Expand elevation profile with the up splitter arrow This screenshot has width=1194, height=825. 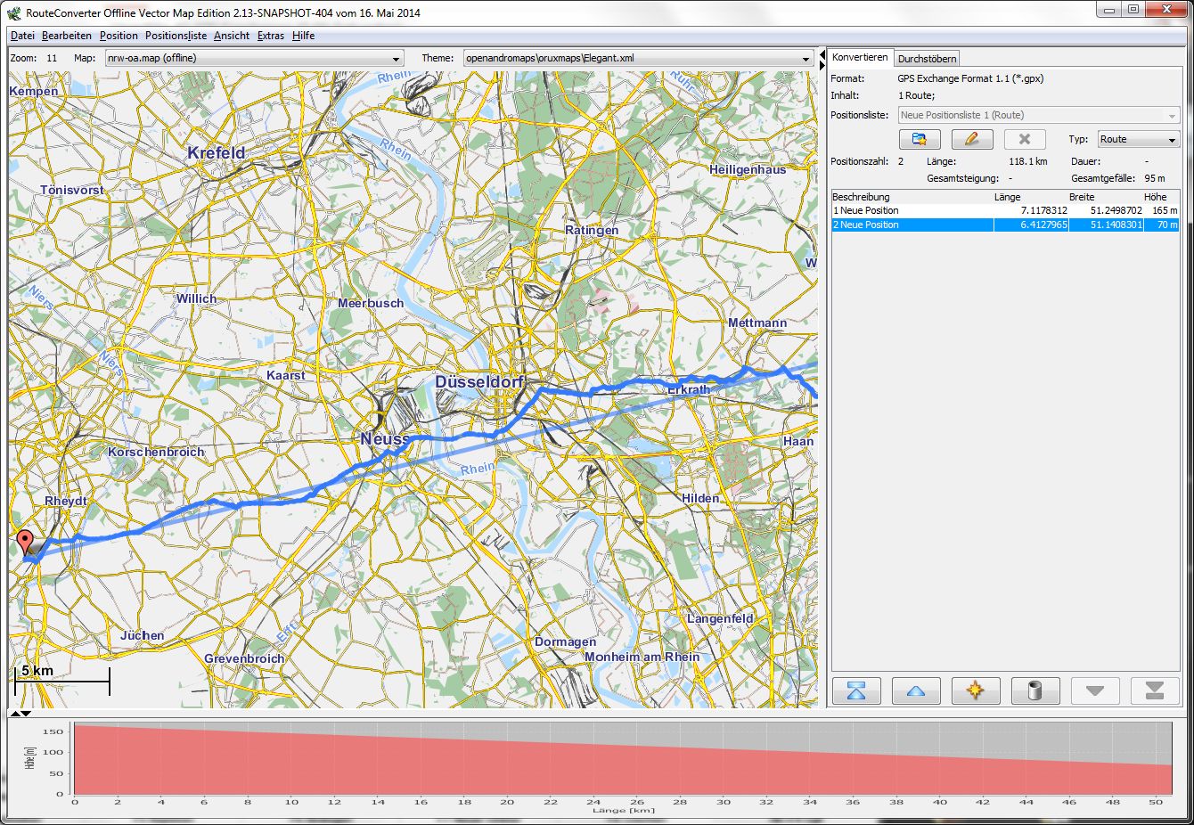click(15, 714)
